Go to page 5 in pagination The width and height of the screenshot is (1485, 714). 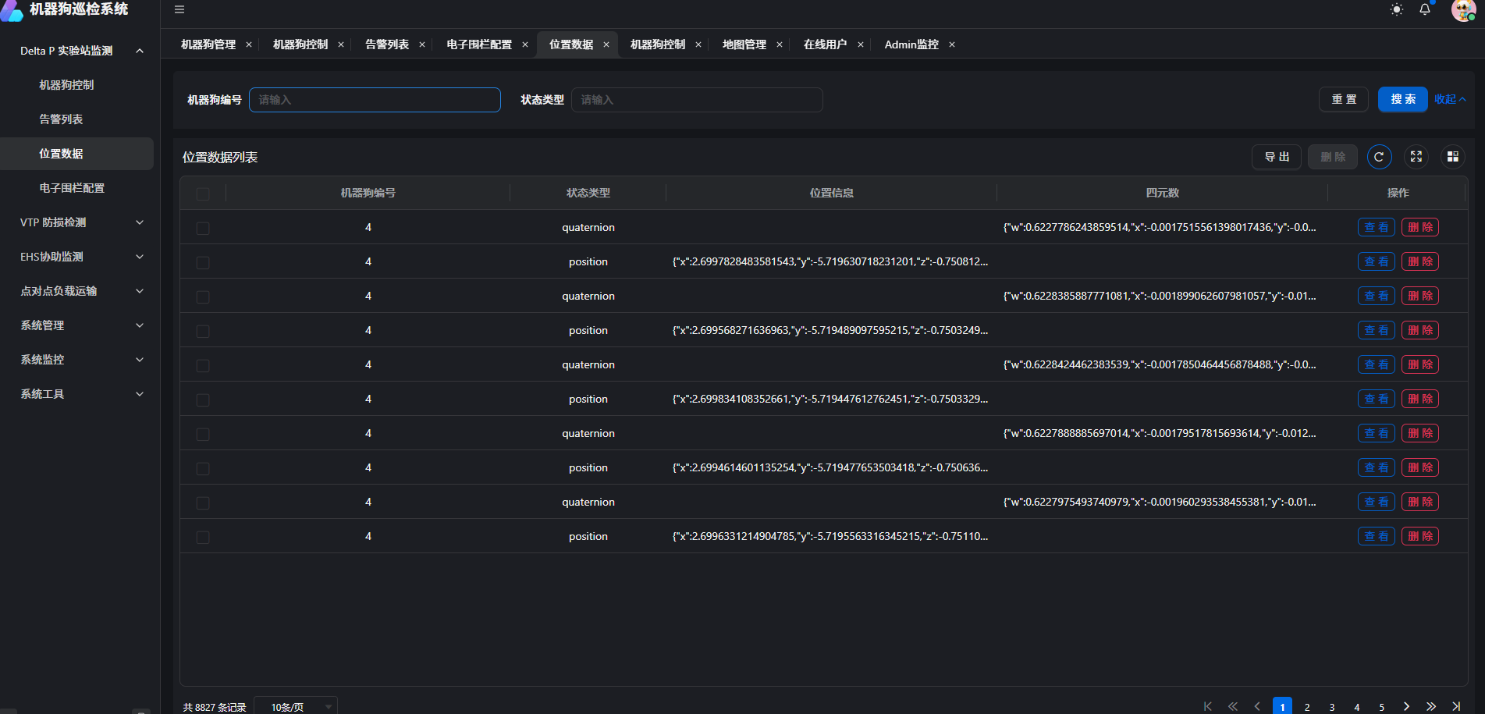1382,706
